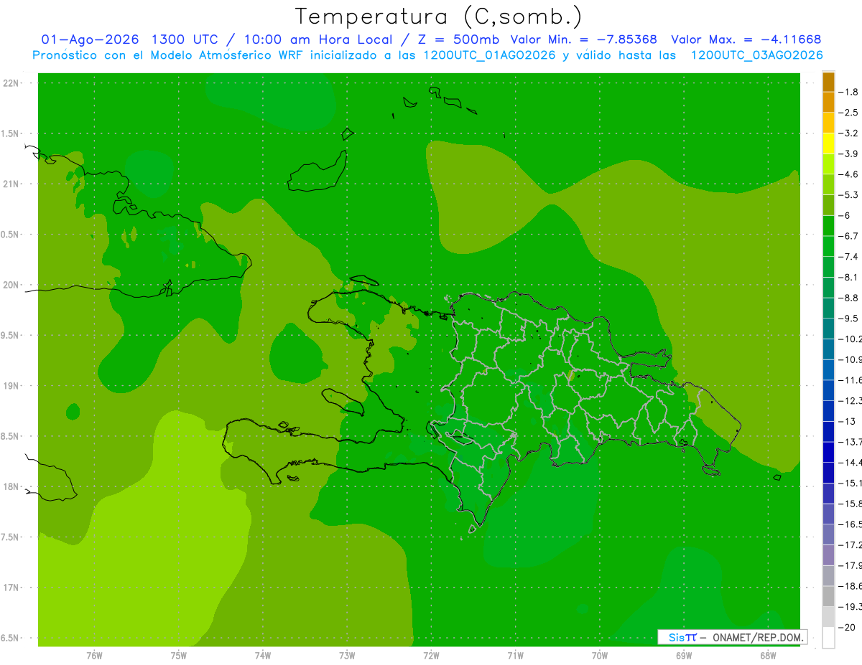This screenshot has height=665, width=862.
Task: Click the '20N' latitude label
Action: click(x=11, y=286)
